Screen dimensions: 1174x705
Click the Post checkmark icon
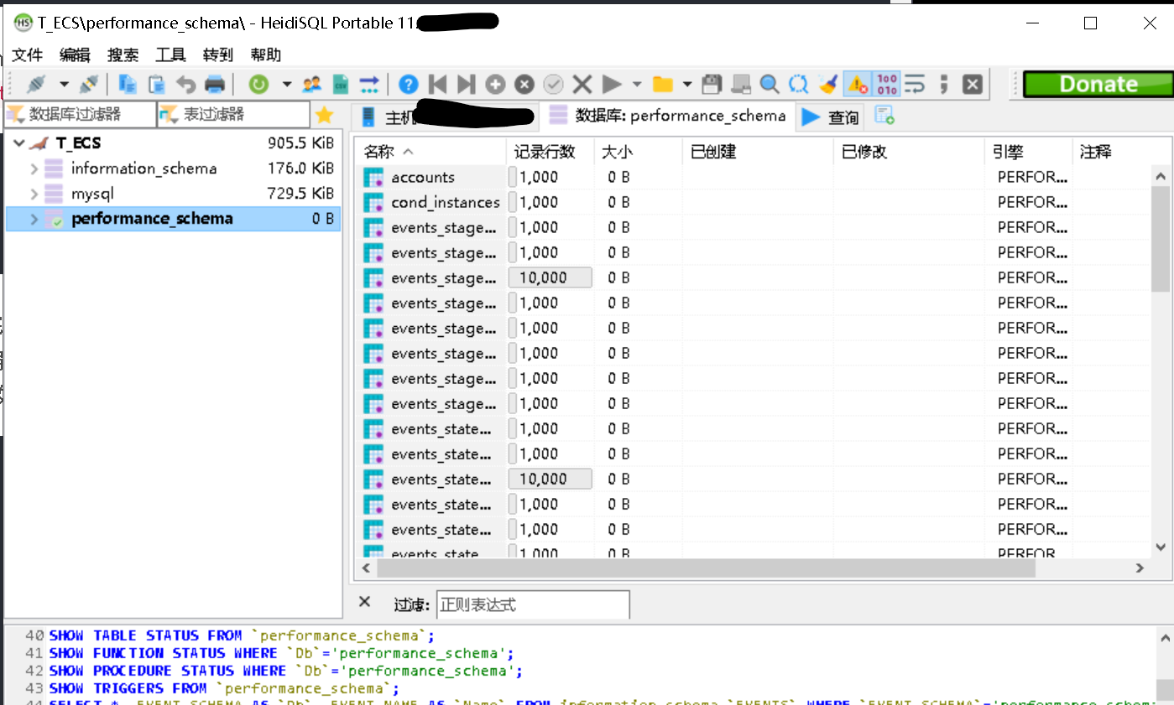coord(553,84)
